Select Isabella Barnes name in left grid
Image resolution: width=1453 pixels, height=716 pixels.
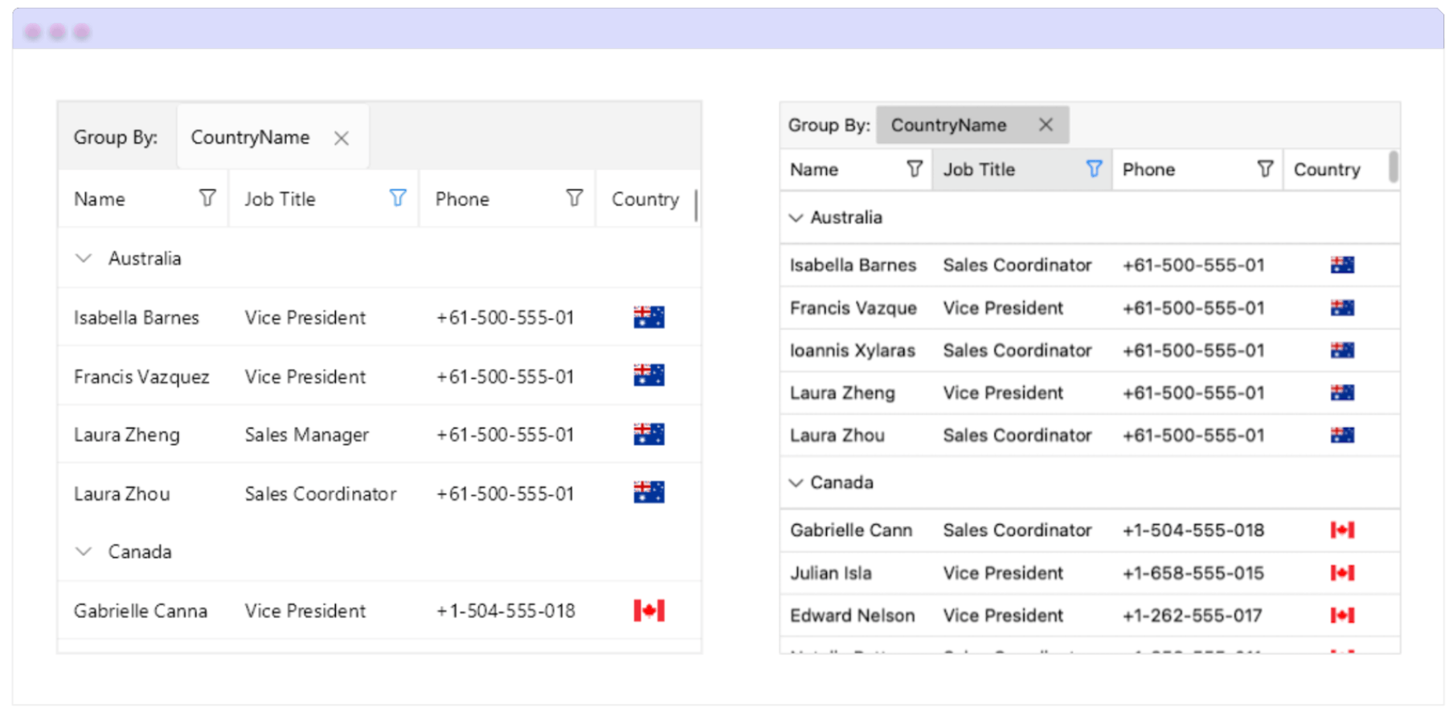pos(137,318)
